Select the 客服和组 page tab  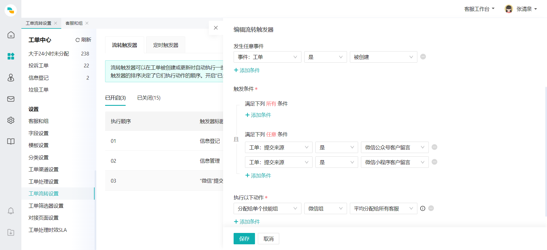74,23
